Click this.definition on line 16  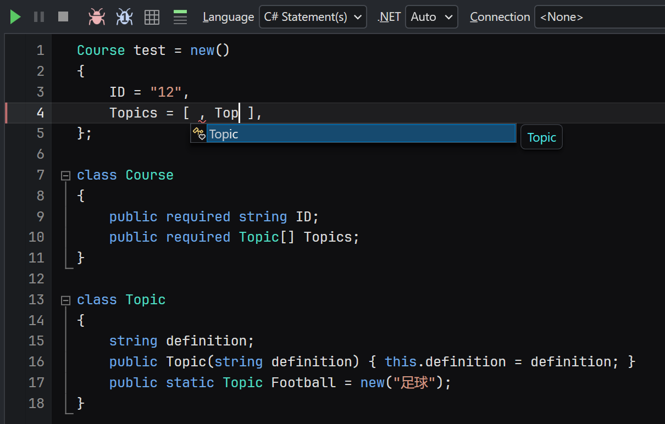[445, 362]
